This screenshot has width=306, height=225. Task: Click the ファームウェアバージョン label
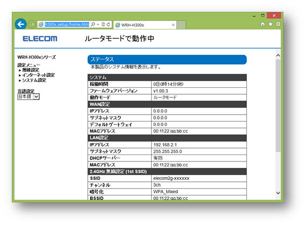(113, 91)
